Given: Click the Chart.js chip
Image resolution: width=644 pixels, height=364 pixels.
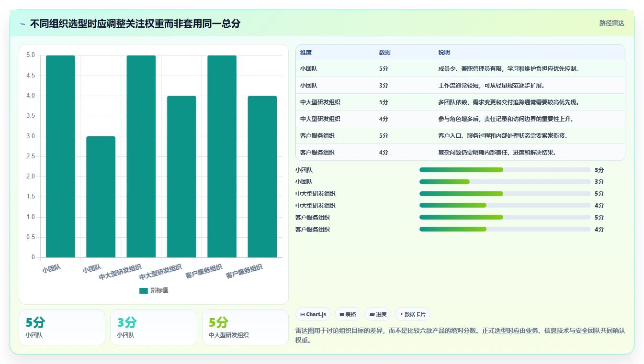Looking at the screenshot, I should point(313,314).
